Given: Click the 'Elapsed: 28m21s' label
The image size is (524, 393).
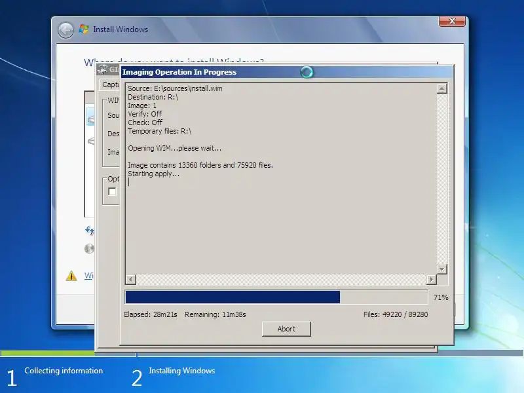Looking at the screenshot, I should (151, 314).
